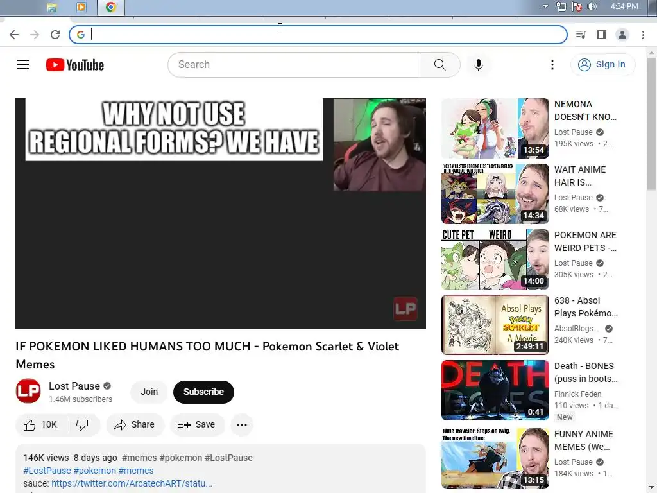Open more actions ellipsis below video

tap(242, 425)
